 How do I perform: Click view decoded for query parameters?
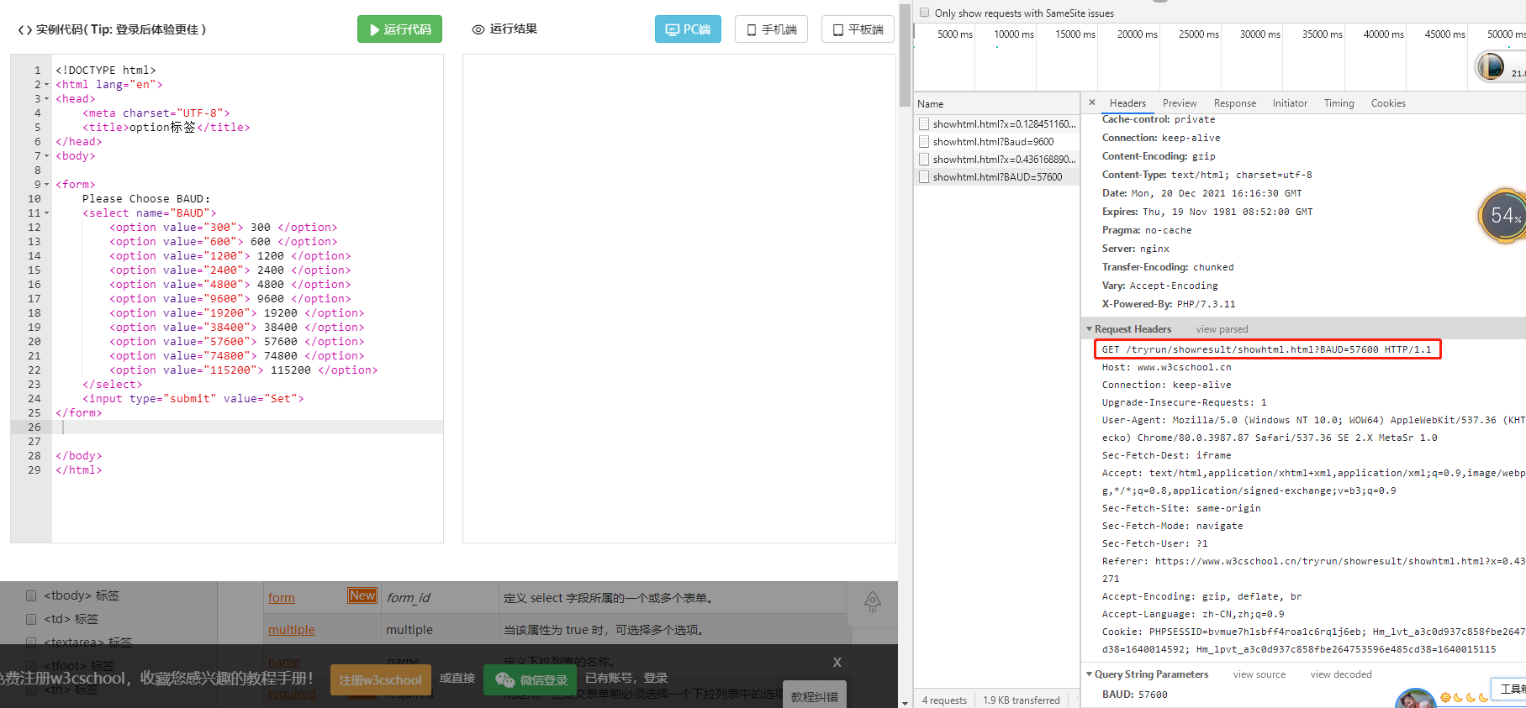tap(1340, 674)
